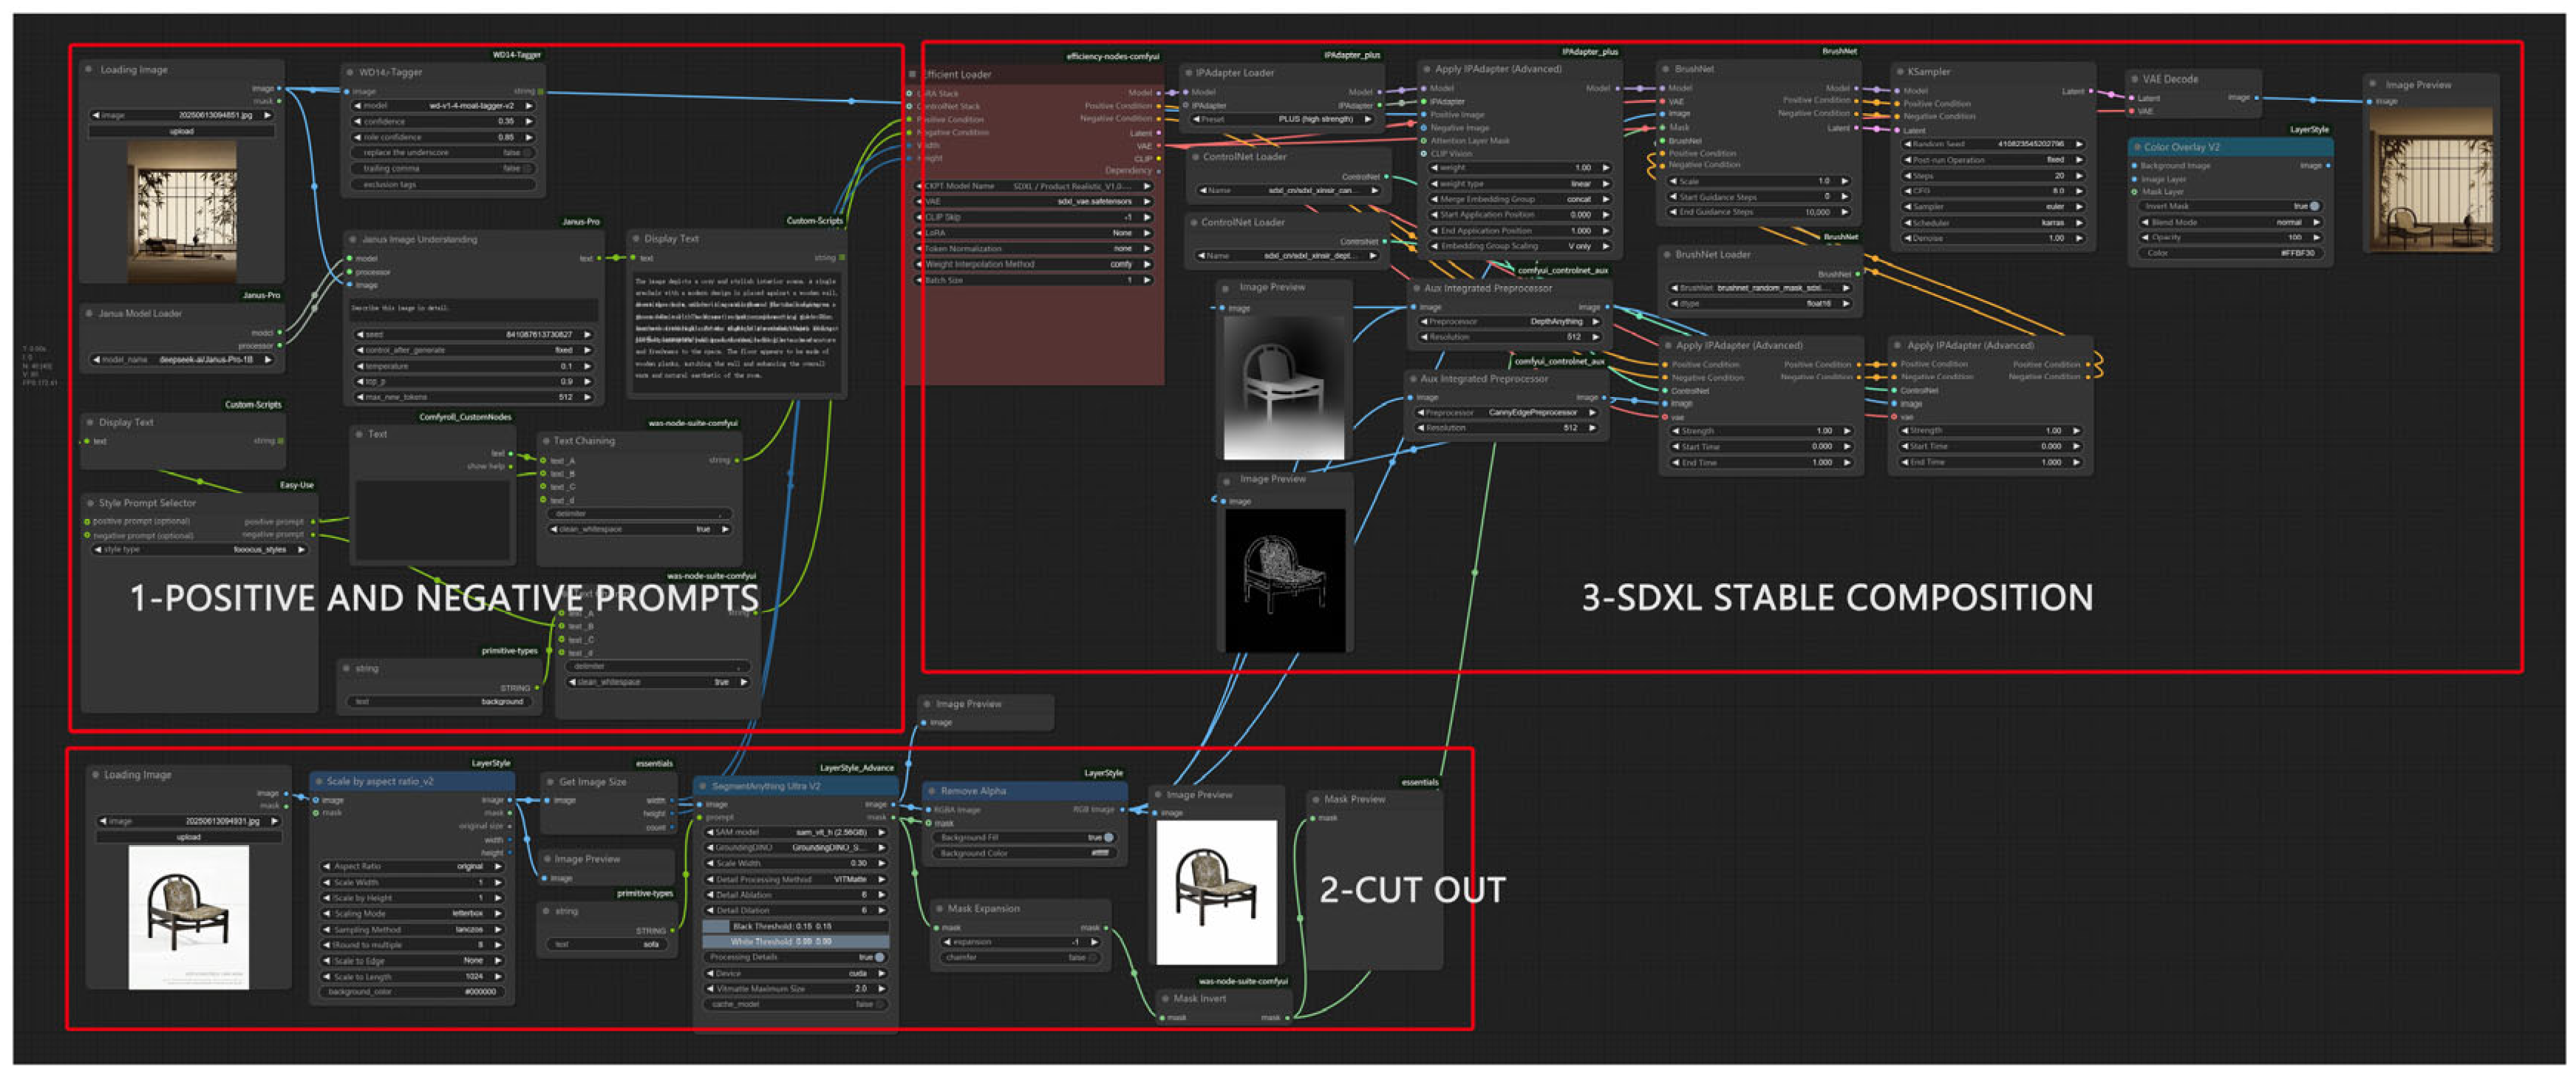Collapse the string node containing 'sofa'

(546, 911)
